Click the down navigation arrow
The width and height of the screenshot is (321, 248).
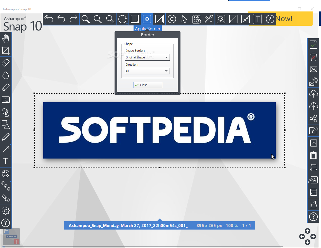coord(308,242)
